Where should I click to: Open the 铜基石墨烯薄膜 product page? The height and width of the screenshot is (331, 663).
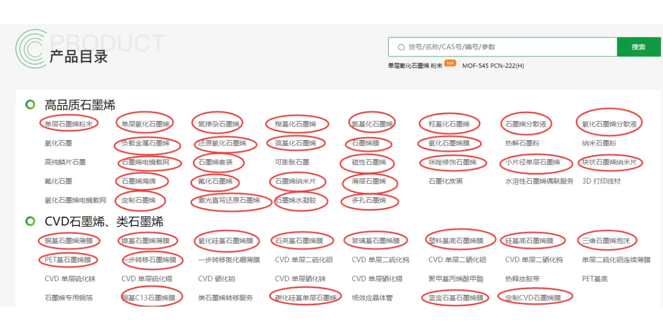pyautogui.click(x=69, y=240)
